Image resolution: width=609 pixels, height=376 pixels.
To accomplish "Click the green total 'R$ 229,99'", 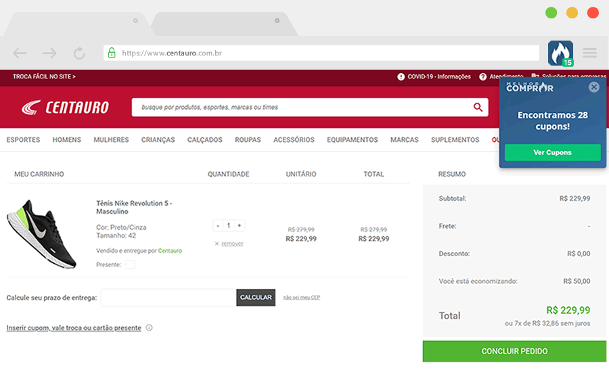I will (x=568, y=310).
